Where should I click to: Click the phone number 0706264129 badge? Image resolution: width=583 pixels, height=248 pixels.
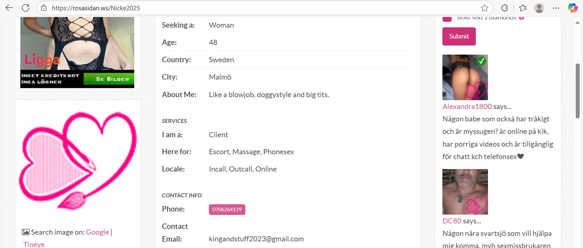pyautogui.click(x=227, y=209)
